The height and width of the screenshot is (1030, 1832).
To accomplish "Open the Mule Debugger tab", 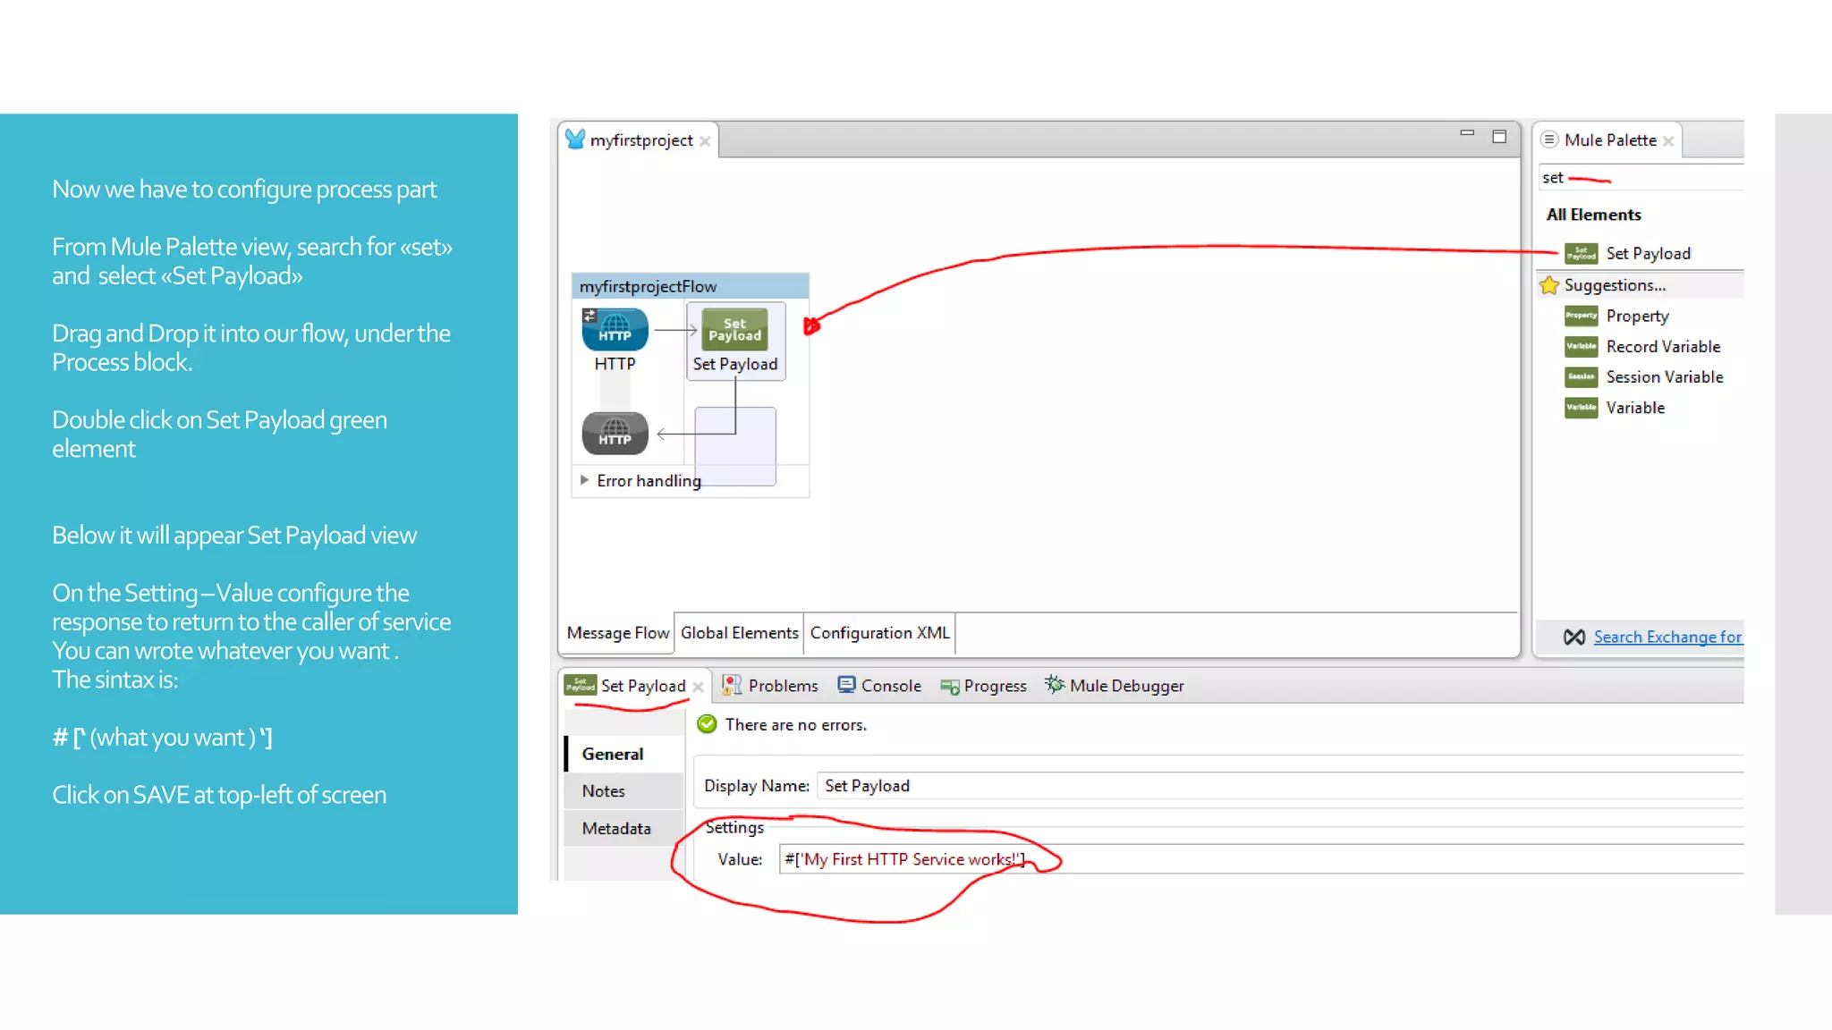I will point(1115,686).
